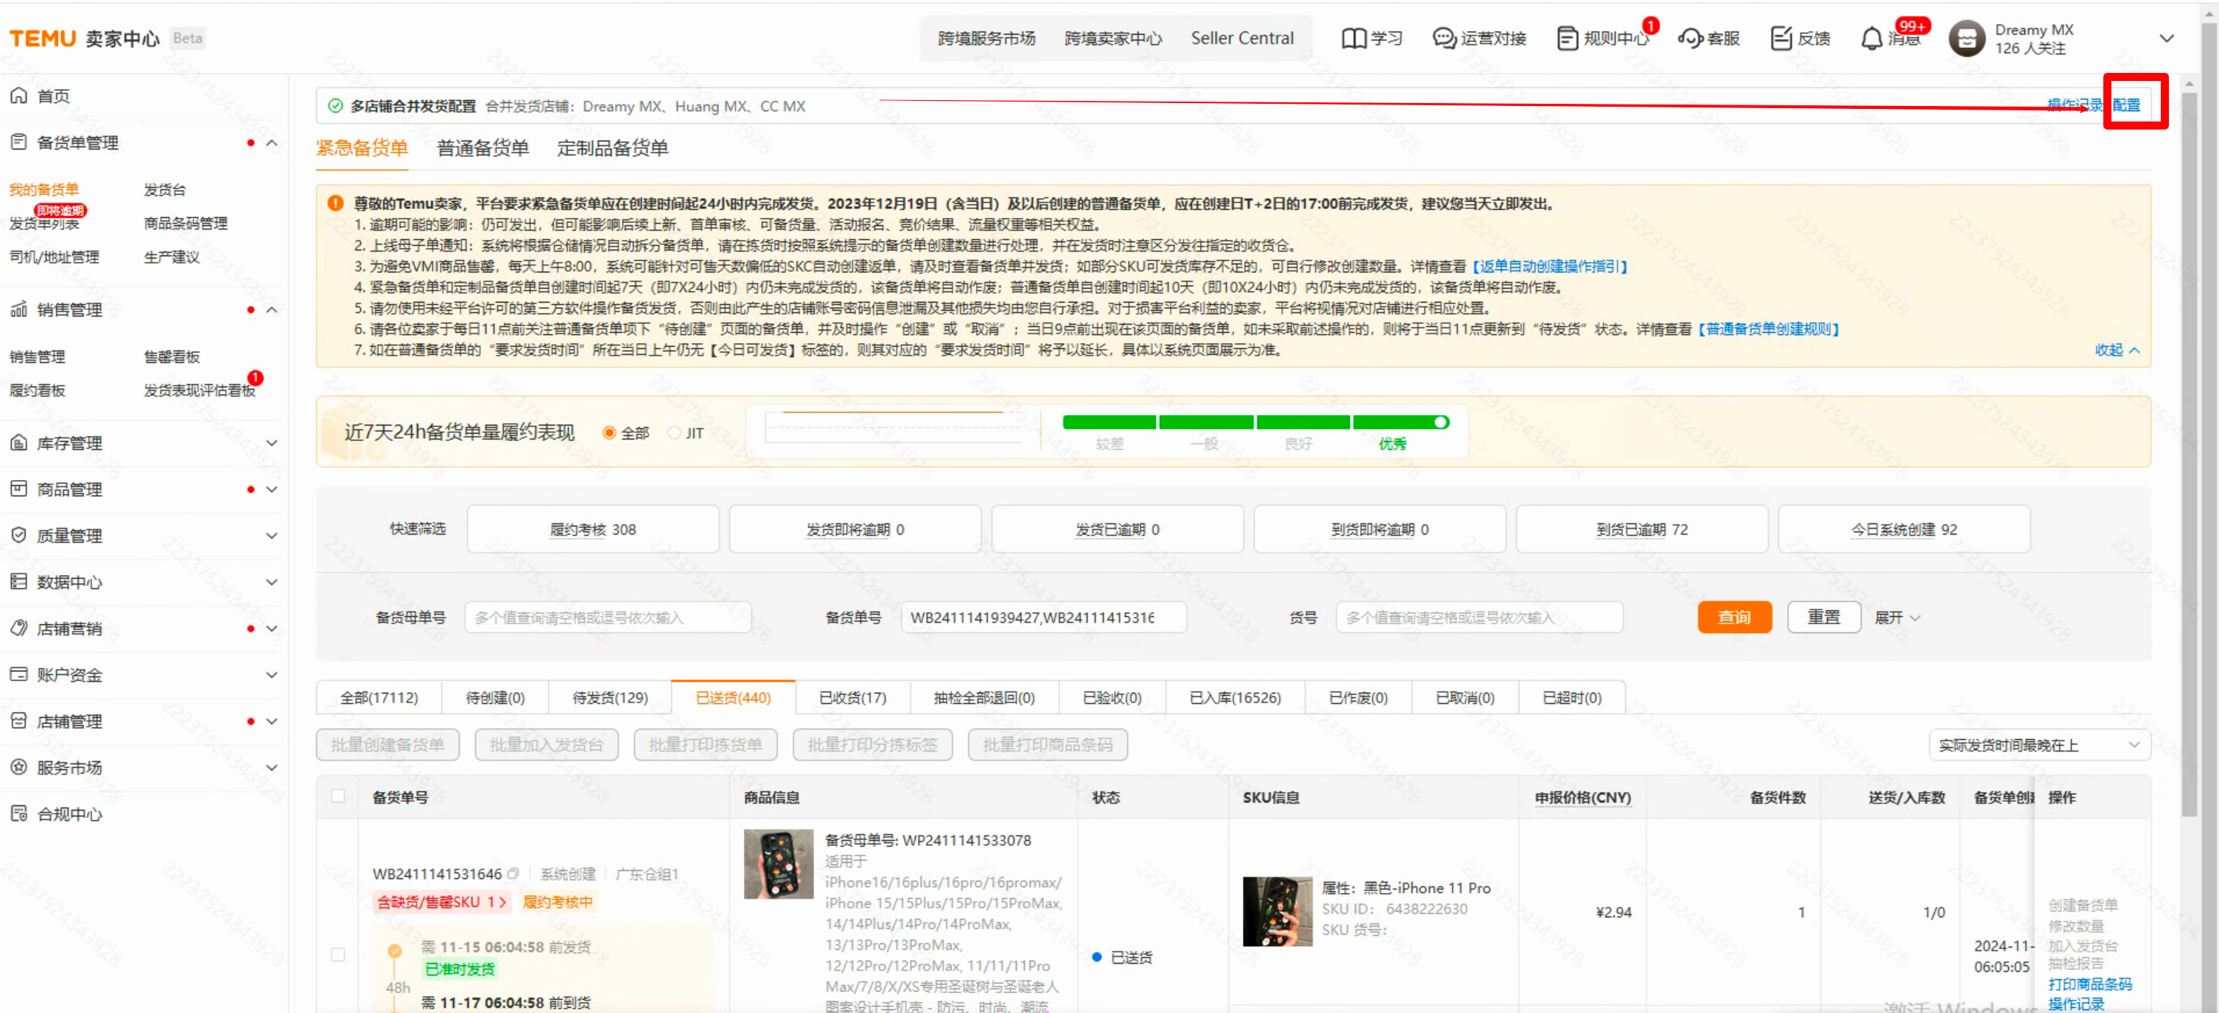Image resolution: width=2219 pixels, height=1013 pixels.
Task: Expand more filters with 展开
Action: click(1897, 618)
